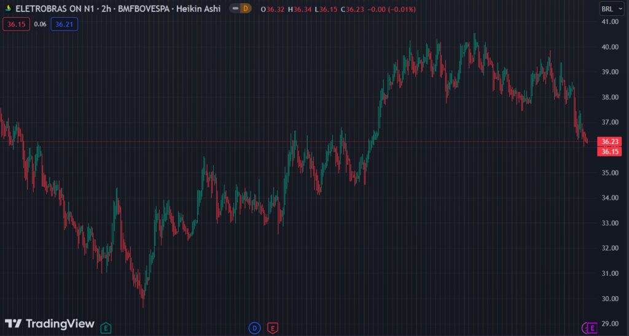Click the 40.00 price axis label
The width and height of the screenshot is (629, 336).
click(x=610, y=47)
